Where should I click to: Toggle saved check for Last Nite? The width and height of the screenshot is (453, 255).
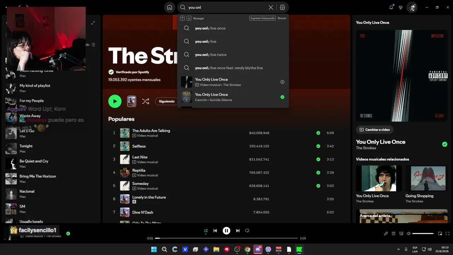318,159
